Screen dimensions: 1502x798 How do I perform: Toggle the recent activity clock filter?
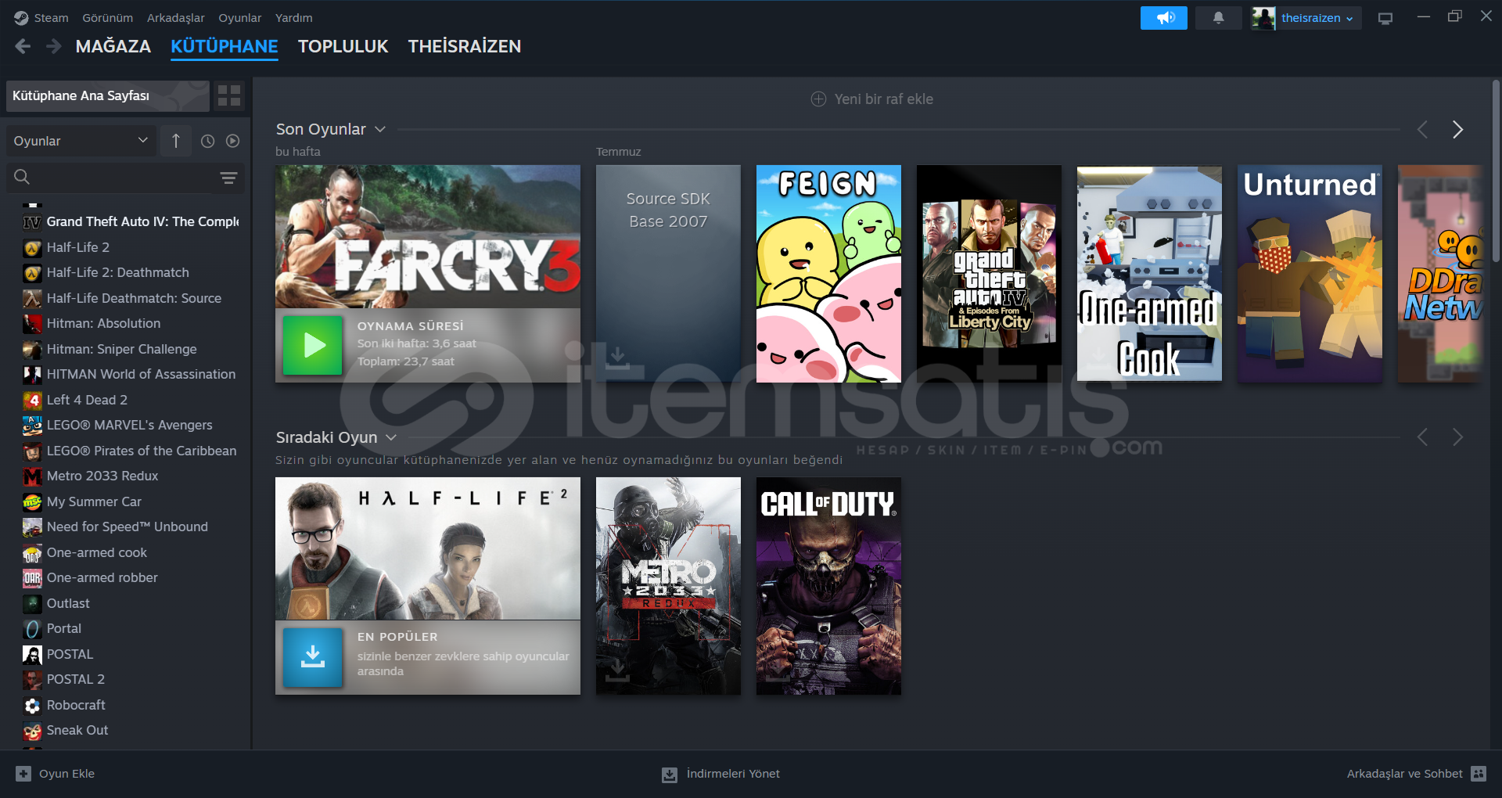pyautogui.click(x=207, y=141)
